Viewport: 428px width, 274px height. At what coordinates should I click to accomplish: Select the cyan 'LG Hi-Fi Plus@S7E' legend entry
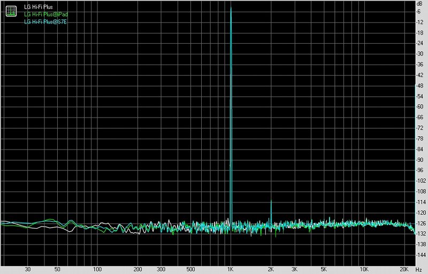click(x=45, y=22)
